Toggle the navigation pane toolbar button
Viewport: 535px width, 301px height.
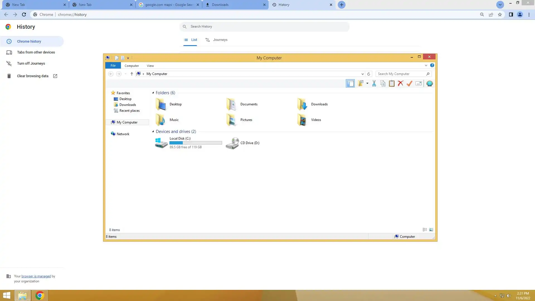tap(350, 83)
